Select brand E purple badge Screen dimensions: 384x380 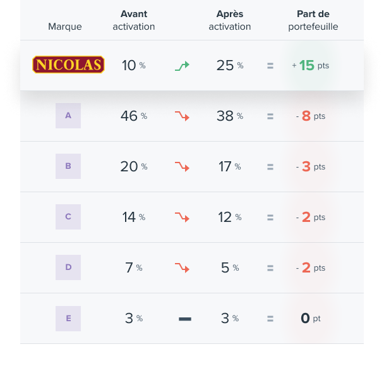coord(68,319)
